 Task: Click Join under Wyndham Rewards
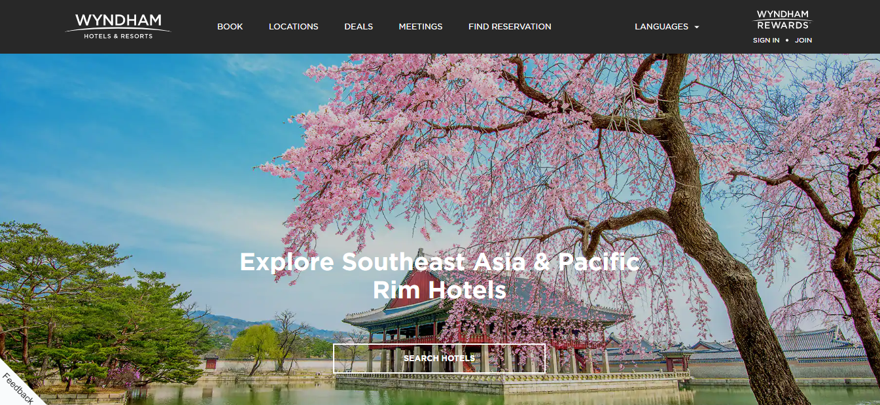803,41
